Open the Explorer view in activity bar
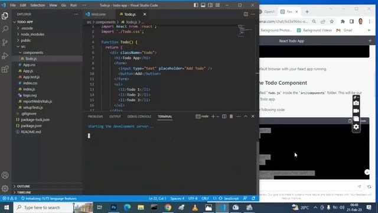Screen dimensions: 378x213 click(5, 16)
